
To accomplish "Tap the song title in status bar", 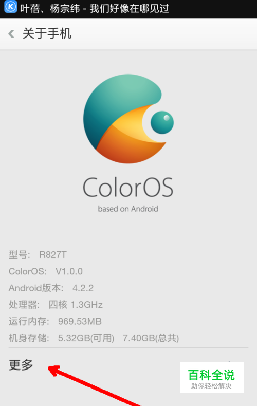I will (95, 9).
